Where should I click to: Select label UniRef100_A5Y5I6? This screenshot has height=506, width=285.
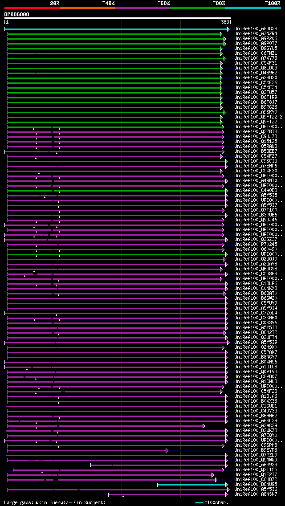click(x=256, y=490)
